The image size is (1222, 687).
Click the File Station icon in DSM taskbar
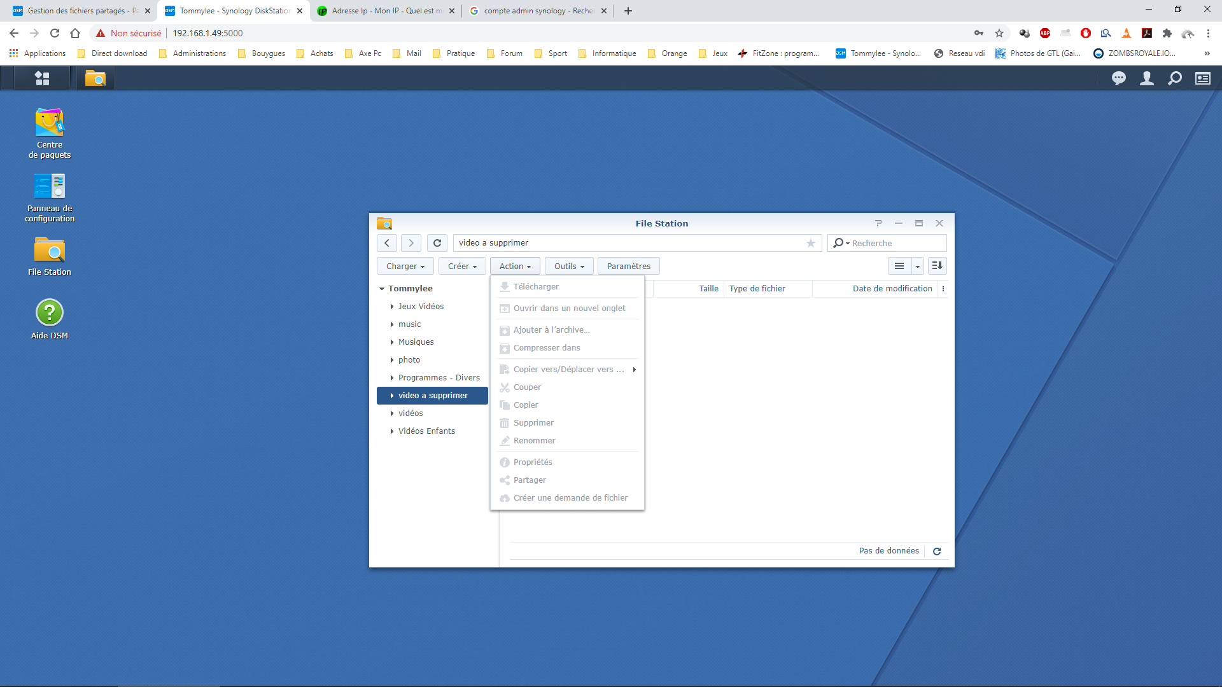coord(95,78)
